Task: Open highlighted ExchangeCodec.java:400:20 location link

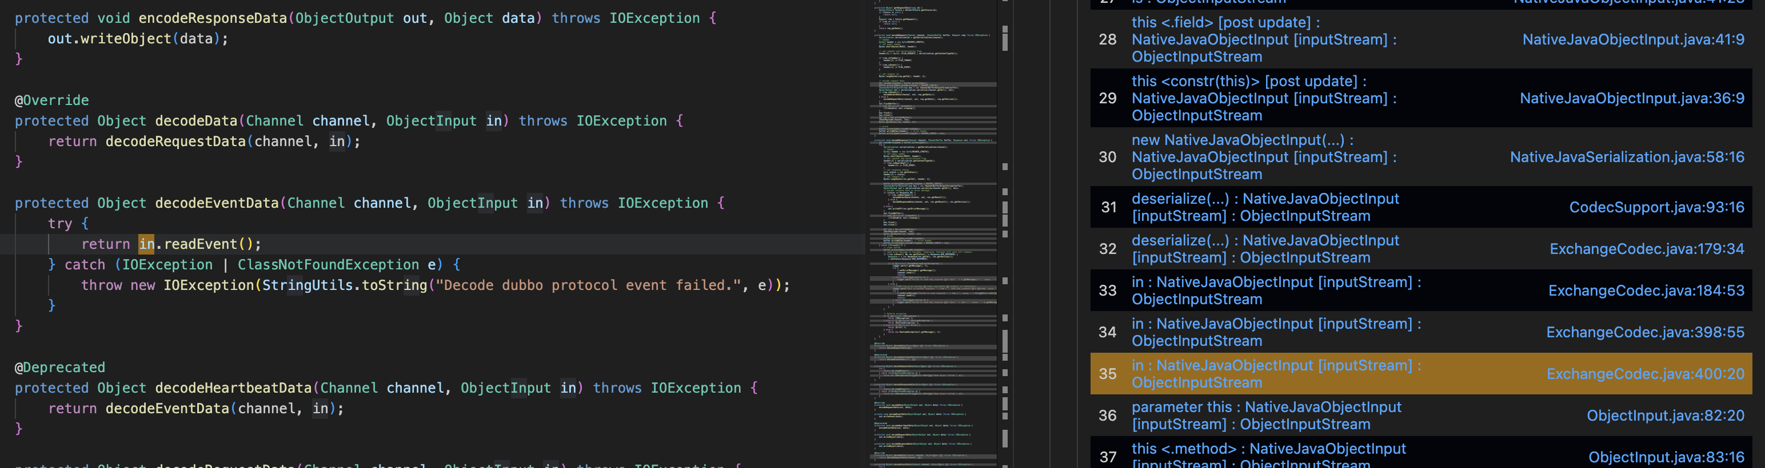Action: tap(1645, 374)
